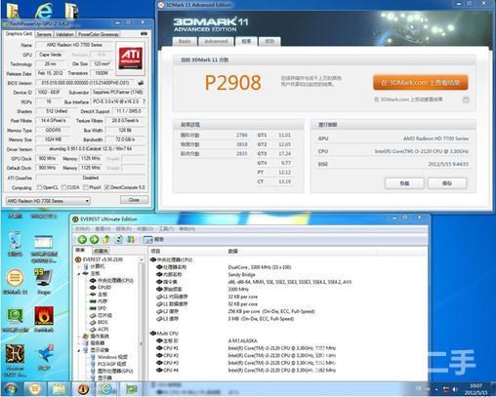The image size is (496, 397).
Task: Click the Load button in 3DMark results
Action: tap(404, 183)
